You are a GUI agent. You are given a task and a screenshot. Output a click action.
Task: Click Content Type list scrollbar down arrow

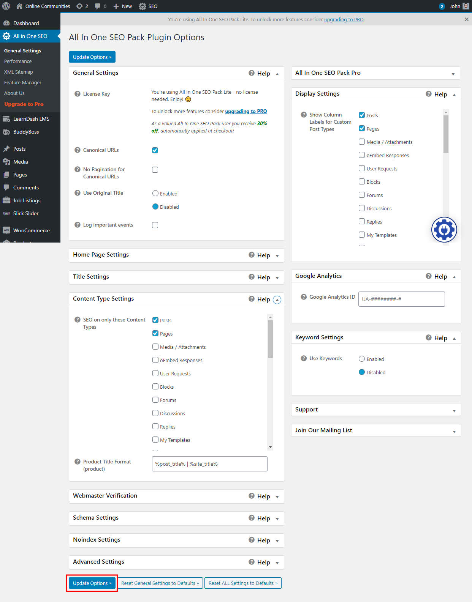pyautogui.click(x=270, y=447)
